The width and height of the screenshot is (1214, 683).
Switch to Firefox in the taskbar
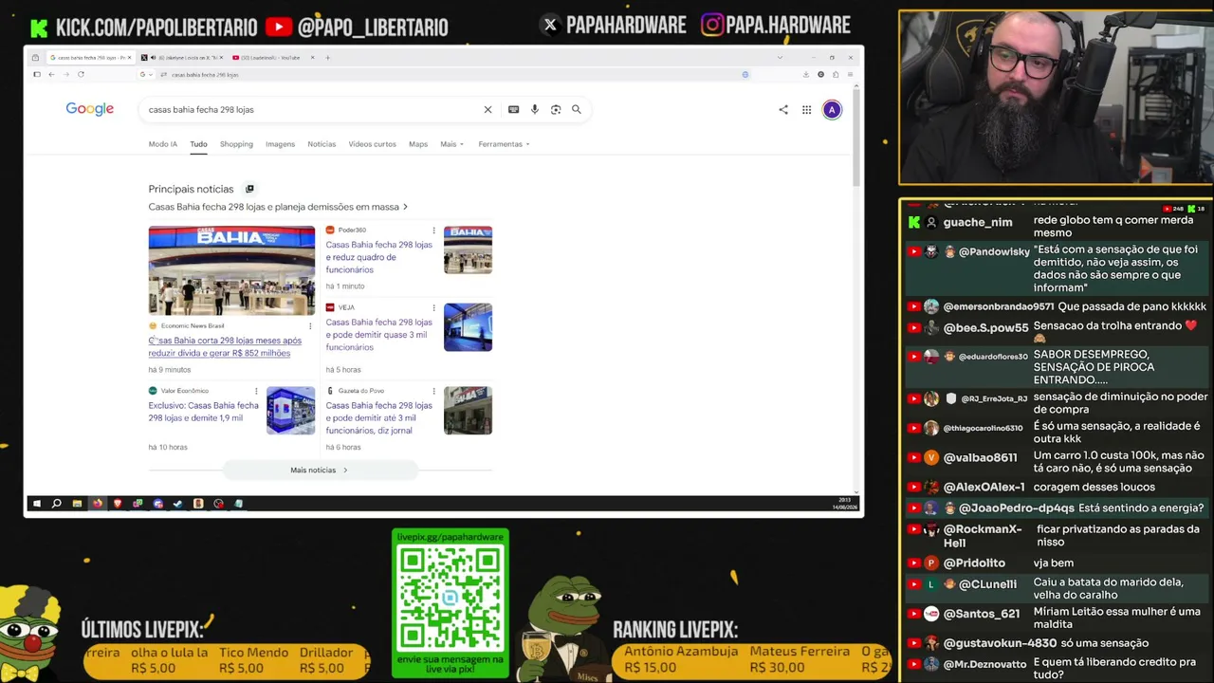click(x=97, y=504)
